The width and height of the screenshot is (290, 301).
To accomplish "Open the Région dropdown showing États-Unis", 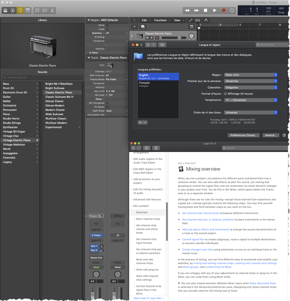I will click(x=250, y=75).
